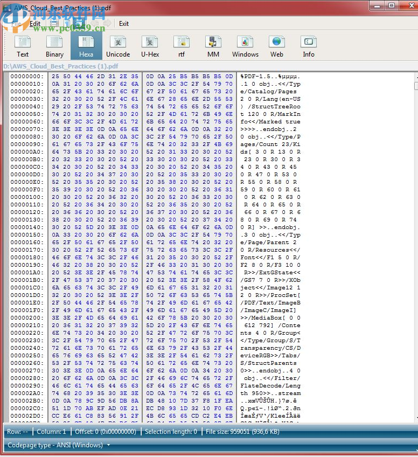The image size is (418, 457).
Task: Switch to Text view mode
Action: point(23,46)
